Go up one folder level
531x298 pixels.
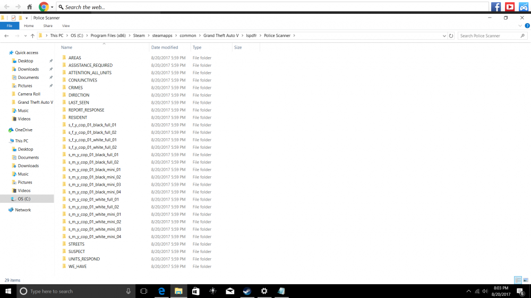(x=32, y=36)
